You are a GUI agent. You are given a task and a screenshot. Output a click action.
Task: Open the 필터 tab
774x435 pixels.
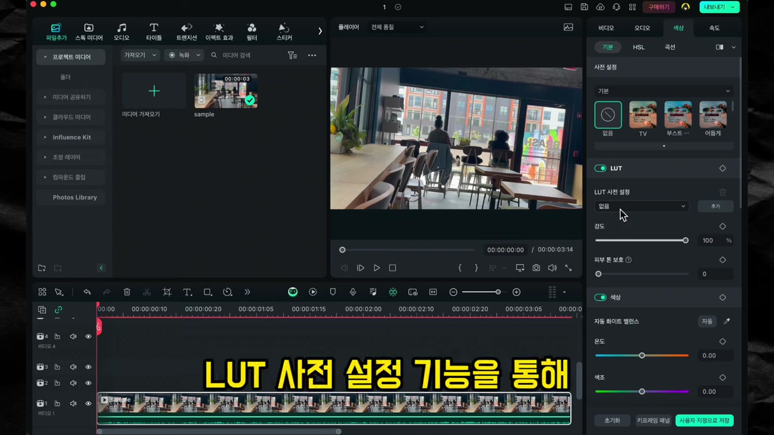(252, 32)
